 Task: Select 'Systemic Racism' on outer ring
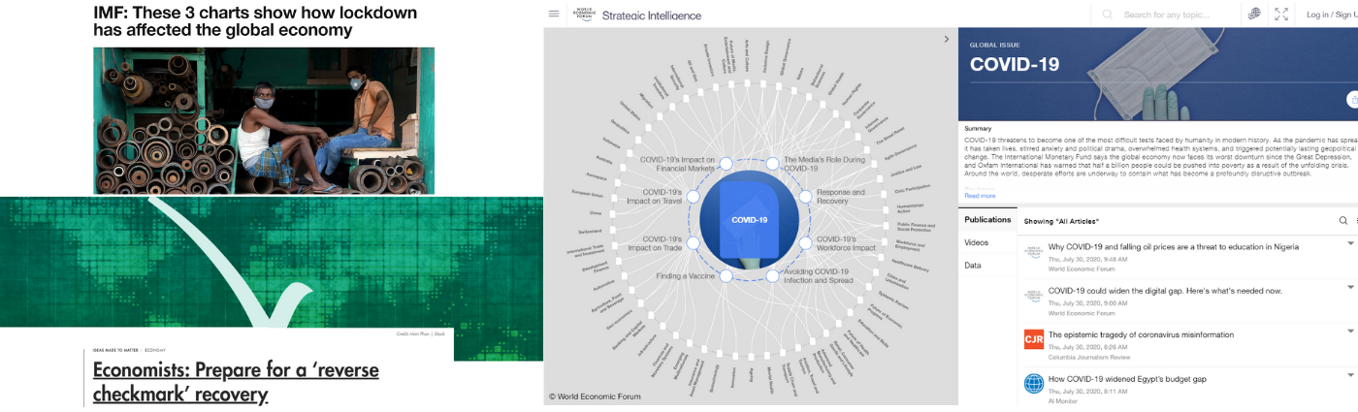point(893,301)
